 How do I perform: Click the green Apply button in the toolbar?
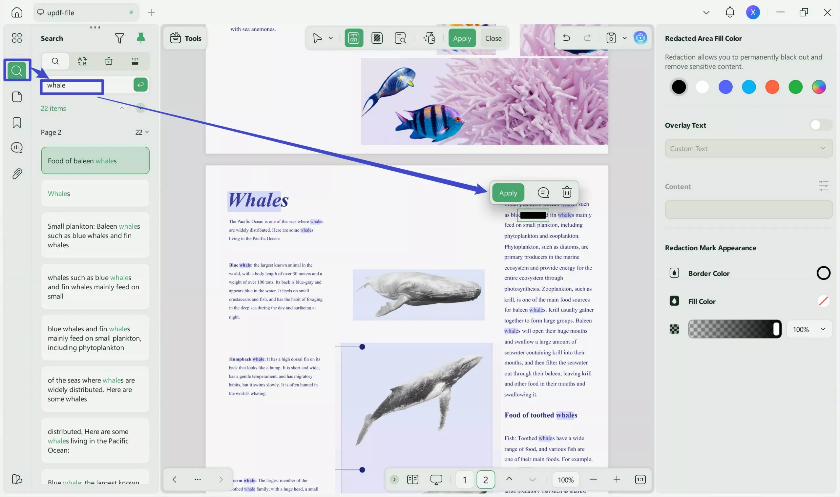(462, 38)
